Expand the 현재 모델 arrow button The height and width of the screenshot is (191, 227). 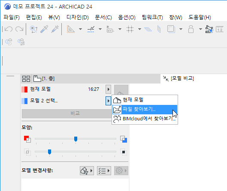[108, 89]
